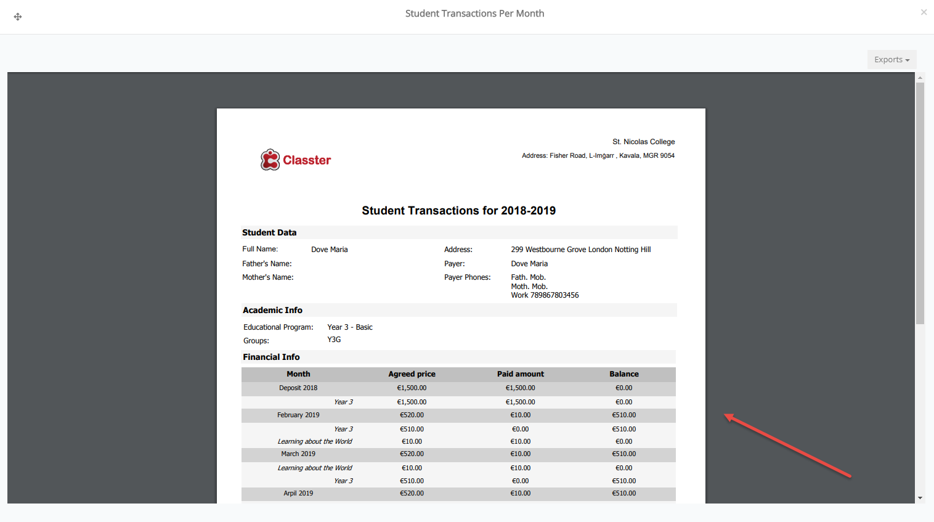Click the Payer value Dove Maria

coord(529,264)
